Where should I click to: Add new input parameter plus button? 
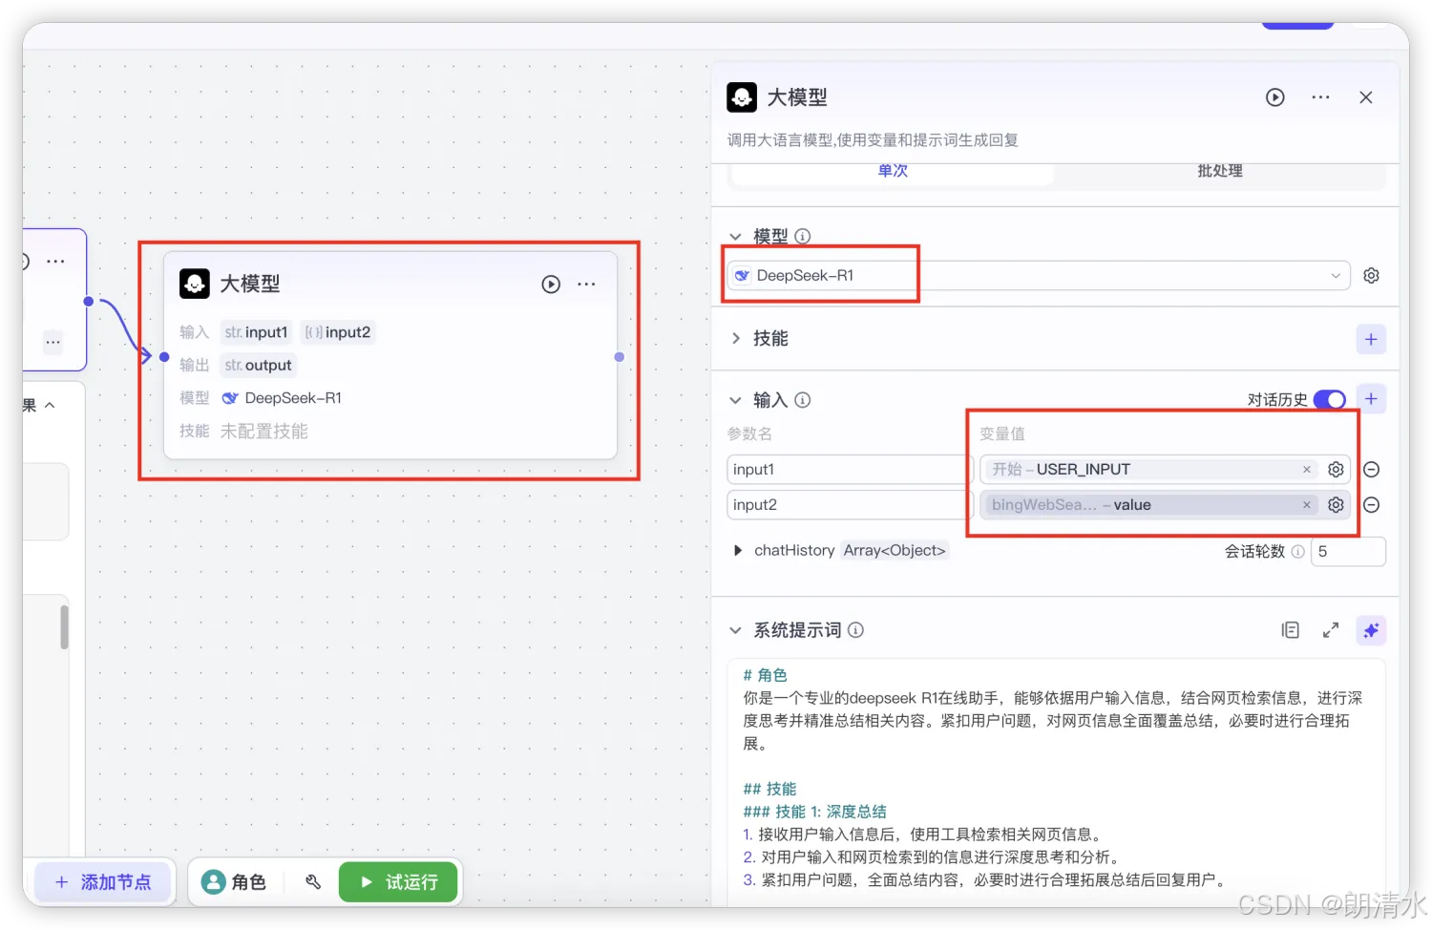(1371, 399)
